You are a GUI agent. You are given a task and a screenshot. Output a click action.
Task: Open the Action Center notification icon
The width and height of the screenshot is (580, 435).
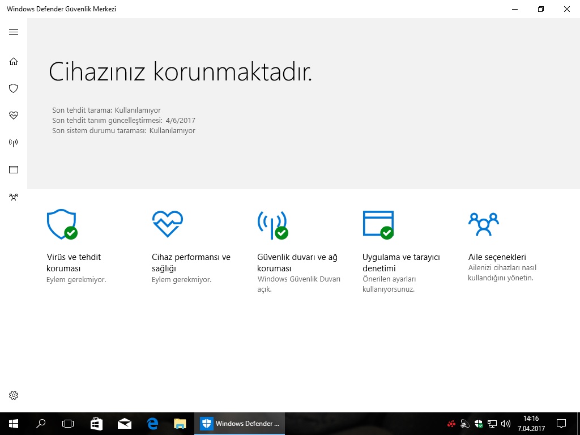point(561,423)
